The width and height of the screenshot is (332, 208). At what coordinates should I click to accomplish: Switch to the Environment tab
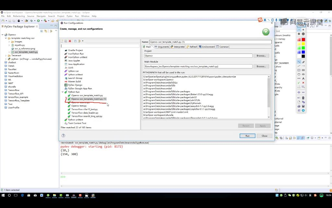[207, 47]
